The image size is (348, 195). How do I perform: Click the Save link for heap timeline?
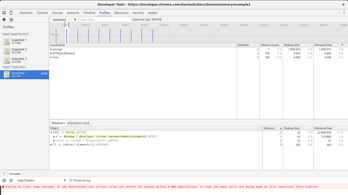click(44, 73)
